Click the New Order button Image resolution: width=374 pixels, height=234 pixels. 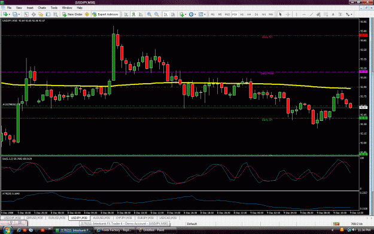click(72, 14)
